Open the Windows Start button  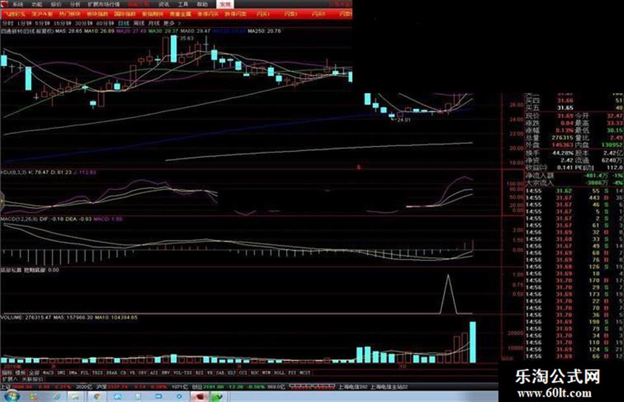coord(11,397)
